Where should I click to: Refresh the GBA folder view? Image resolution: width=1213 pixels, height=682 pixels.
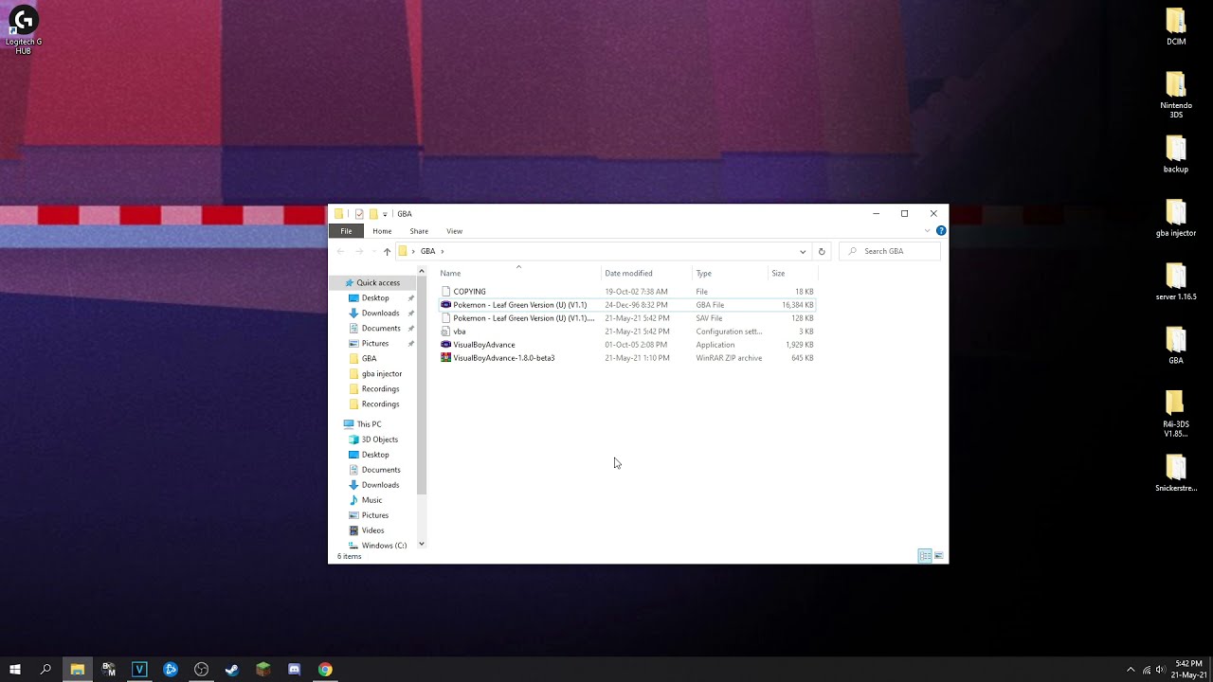tap(822, 251)
